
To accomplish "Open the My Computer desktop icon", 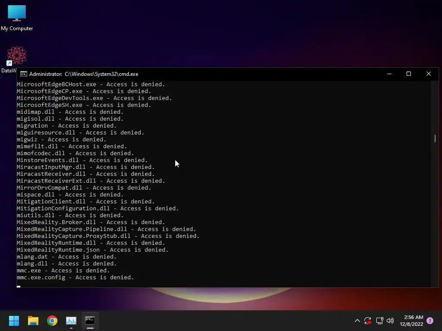I will pyautogui.click(x=17, y=18).
